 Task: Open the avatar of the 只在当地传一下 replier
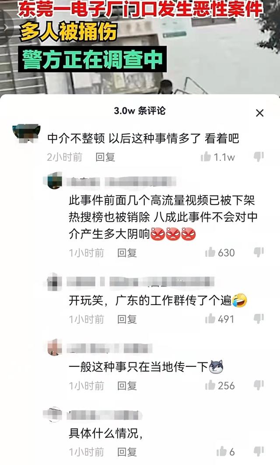tap(55, 348)
